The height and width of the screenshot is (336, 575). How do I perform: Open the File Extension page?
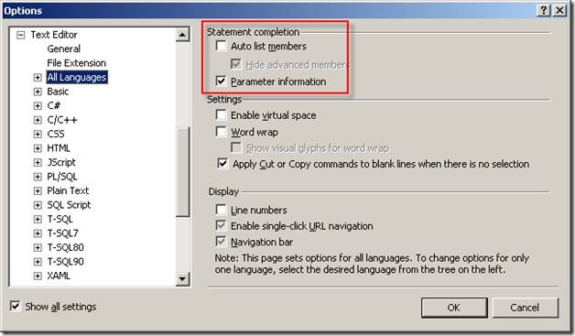pyautogui.click(x=76, y=63)
